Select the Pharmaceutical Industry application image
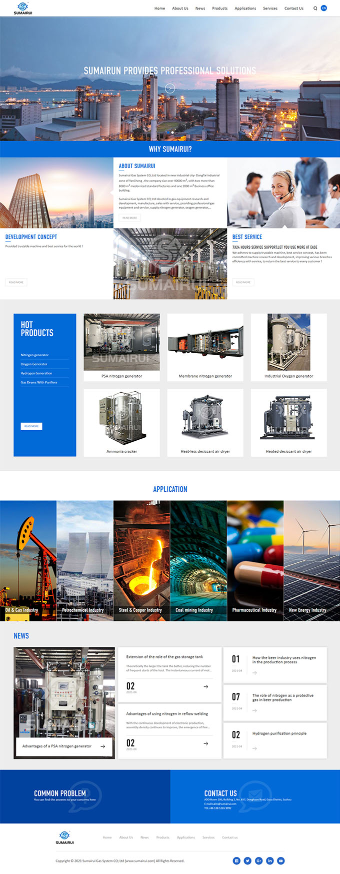This screenshot has width=340, height=874. [255, 560]
